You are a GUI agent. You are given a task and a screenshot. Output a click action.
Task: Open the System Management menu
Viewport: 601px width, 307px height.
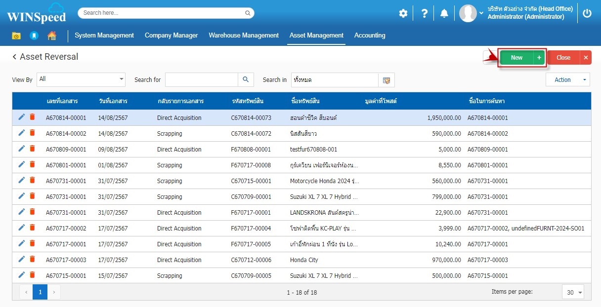pos(104,36)
